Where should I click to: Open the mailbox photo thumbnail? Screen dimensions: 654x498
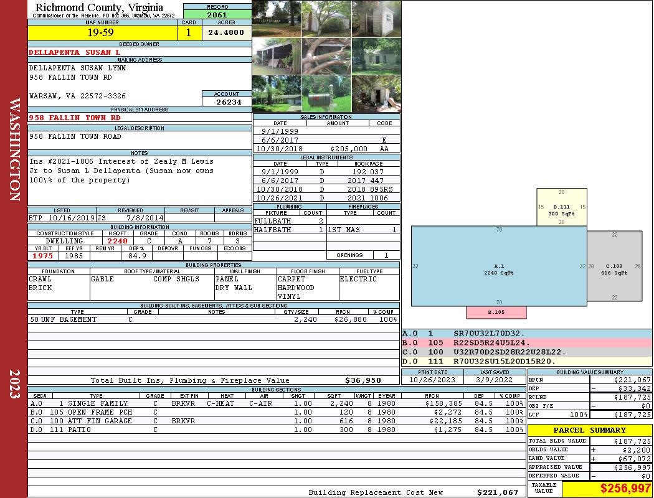tap(326, 93)
